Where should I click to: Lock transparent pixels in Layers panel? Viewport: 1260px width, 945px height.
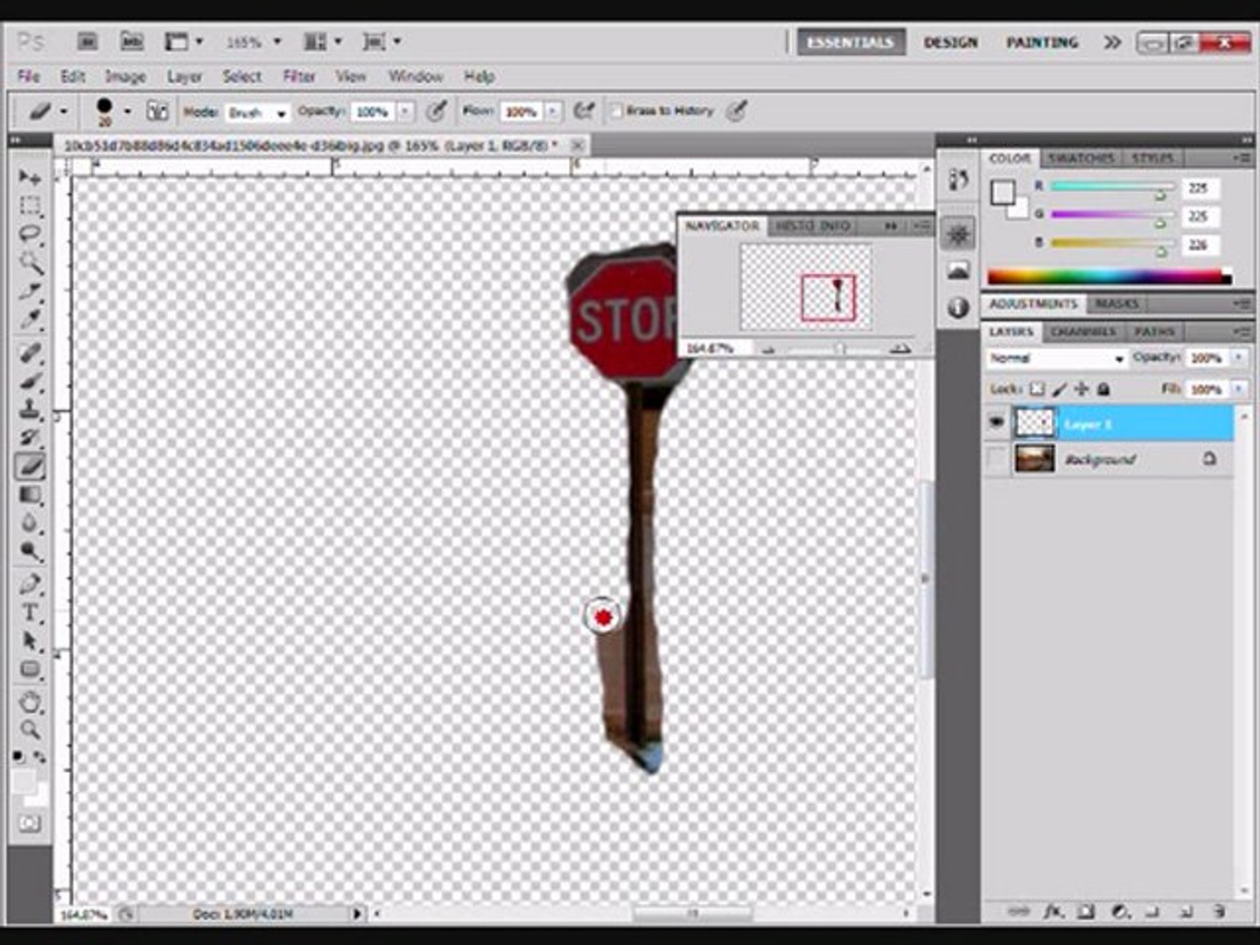coord(1037,388)
